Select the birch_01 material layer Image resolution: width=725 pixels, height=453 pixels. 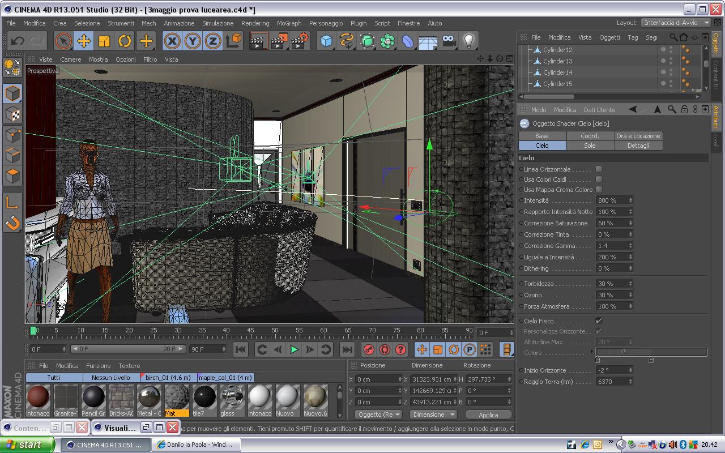click(x=168, y=378)
